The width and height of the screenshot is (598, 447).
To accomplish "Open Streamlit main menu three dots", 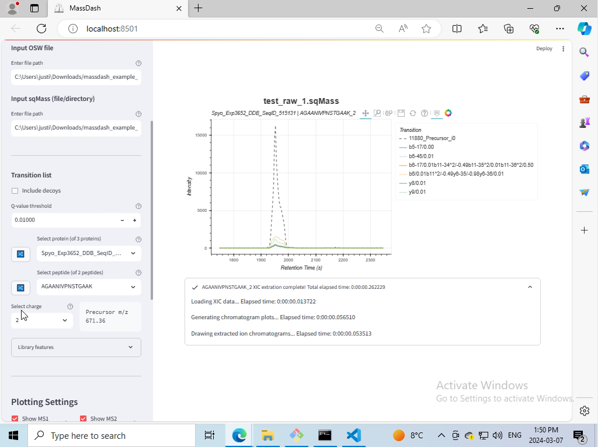I will [564, 49].
